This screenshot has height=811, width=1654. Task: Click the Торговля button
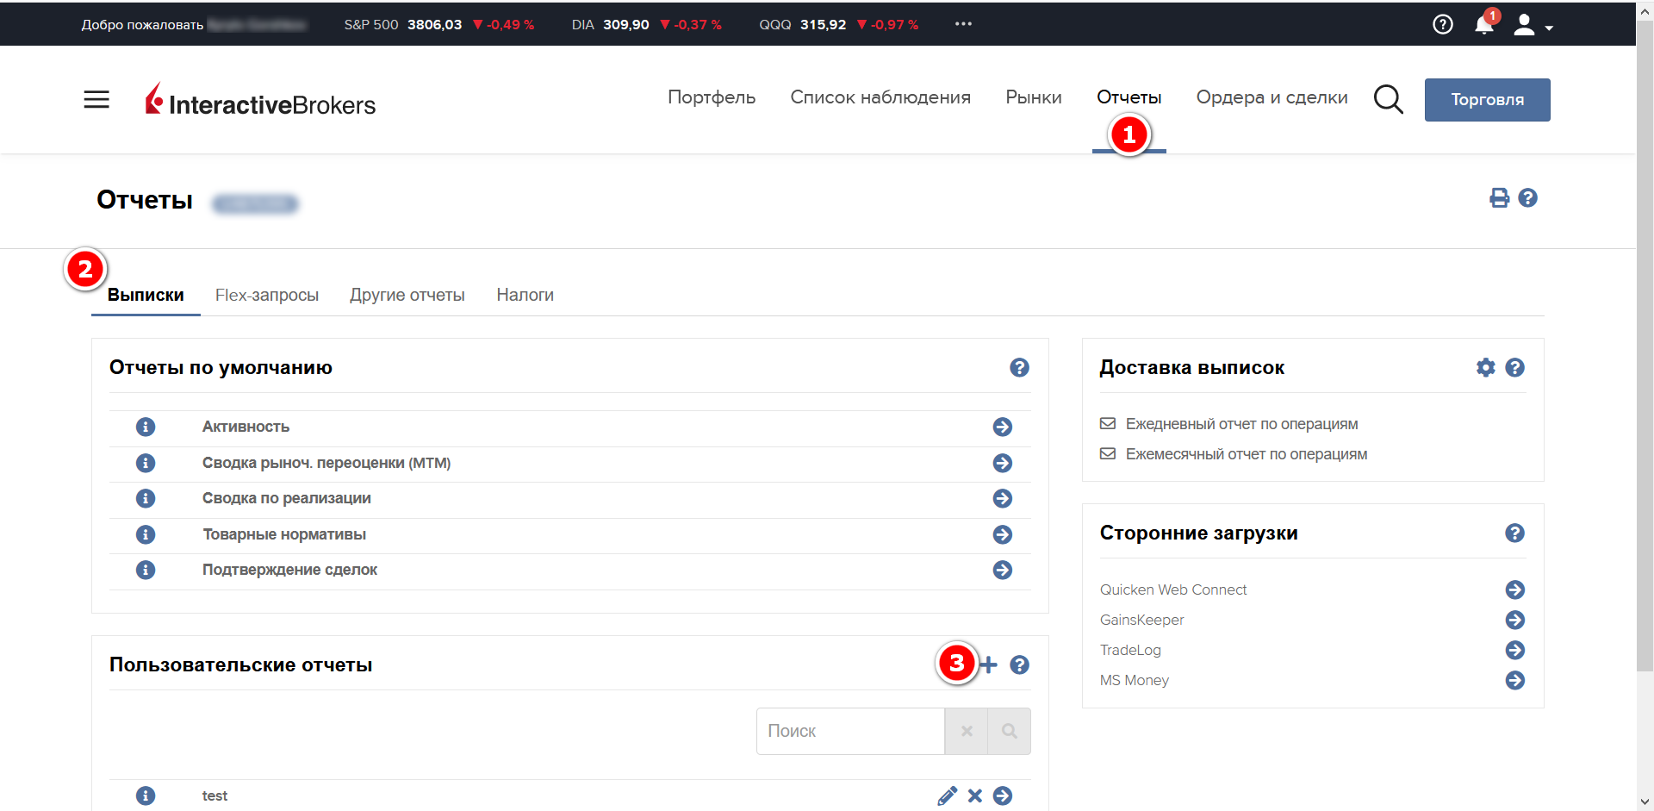coord(1487,100)
